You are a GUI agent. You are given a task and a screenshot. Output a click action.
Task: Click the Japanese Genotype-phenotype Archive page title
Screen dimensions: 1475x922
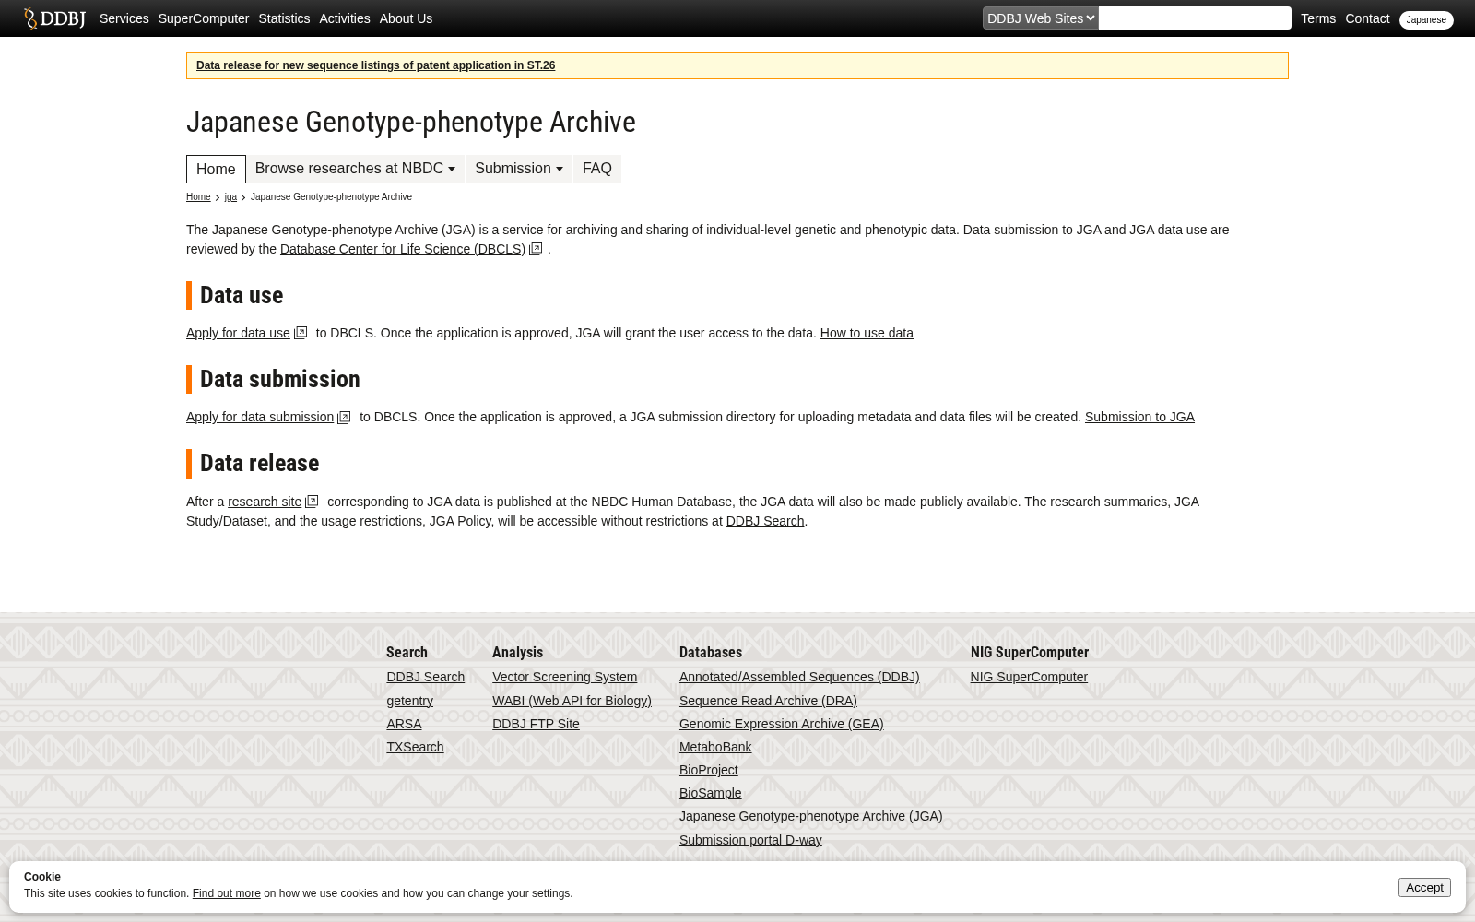(x=411, y=122)
